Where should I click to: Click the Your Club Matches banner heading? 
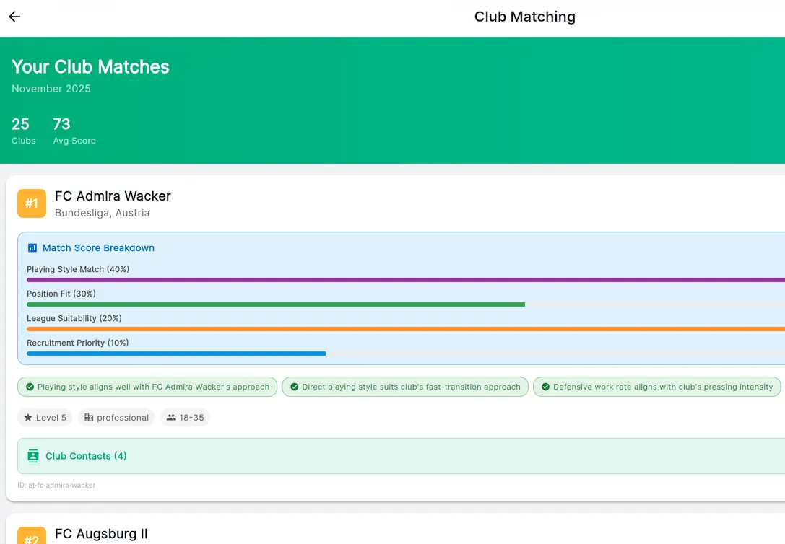90,66
